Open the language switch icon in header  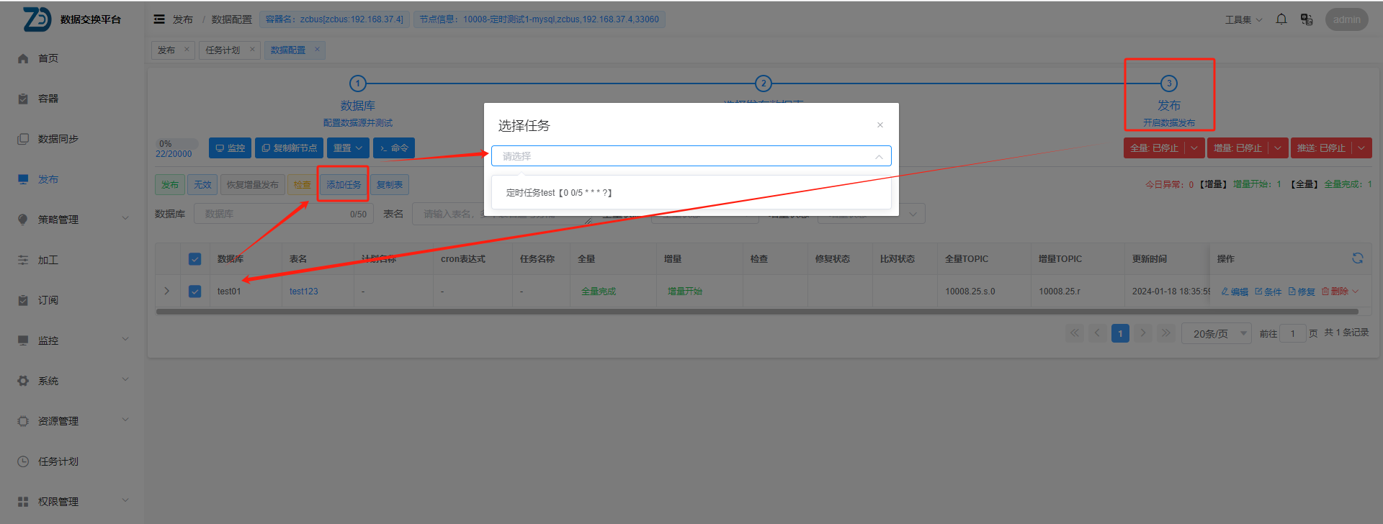pos(1306,19)
